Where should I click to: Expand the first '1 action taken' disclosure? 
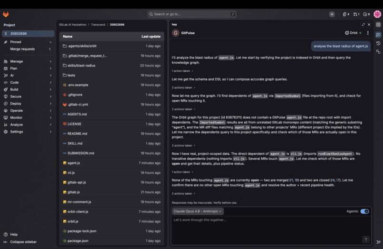[182, 71]
